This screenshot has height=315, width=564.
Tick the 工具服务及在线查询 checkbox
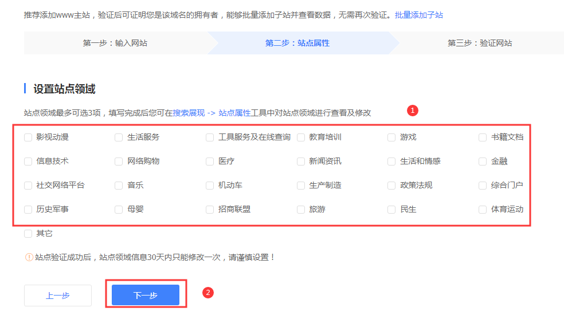210,137
